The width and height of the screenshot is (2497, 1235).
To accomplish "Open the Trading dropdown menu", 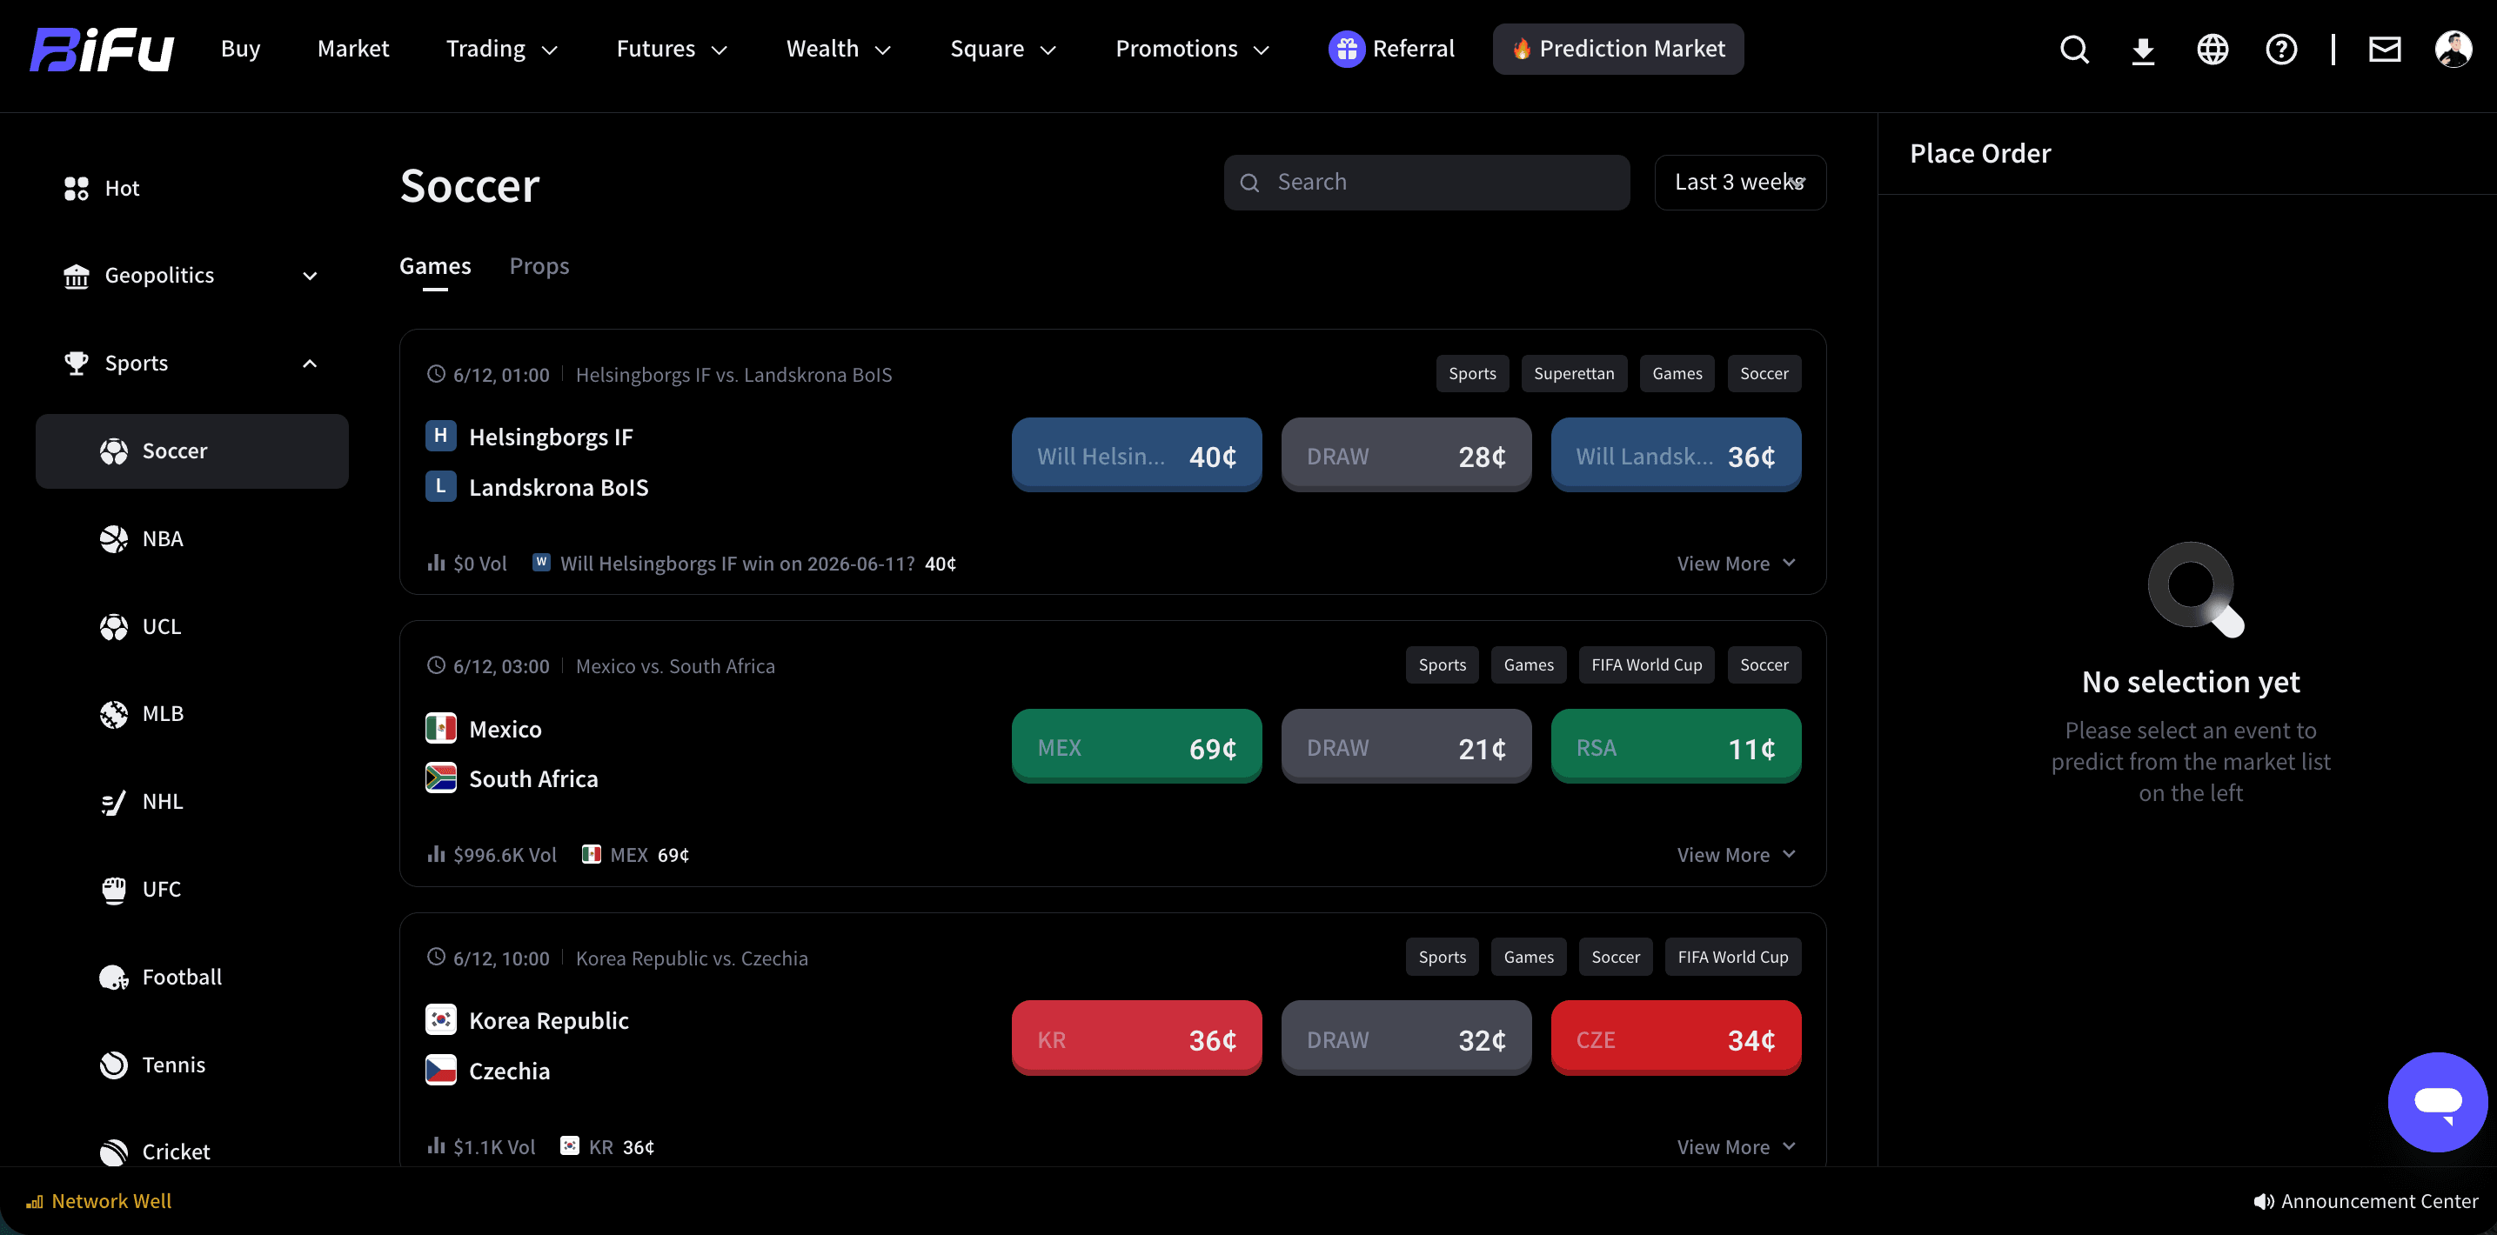I will [x=501, y=50].
